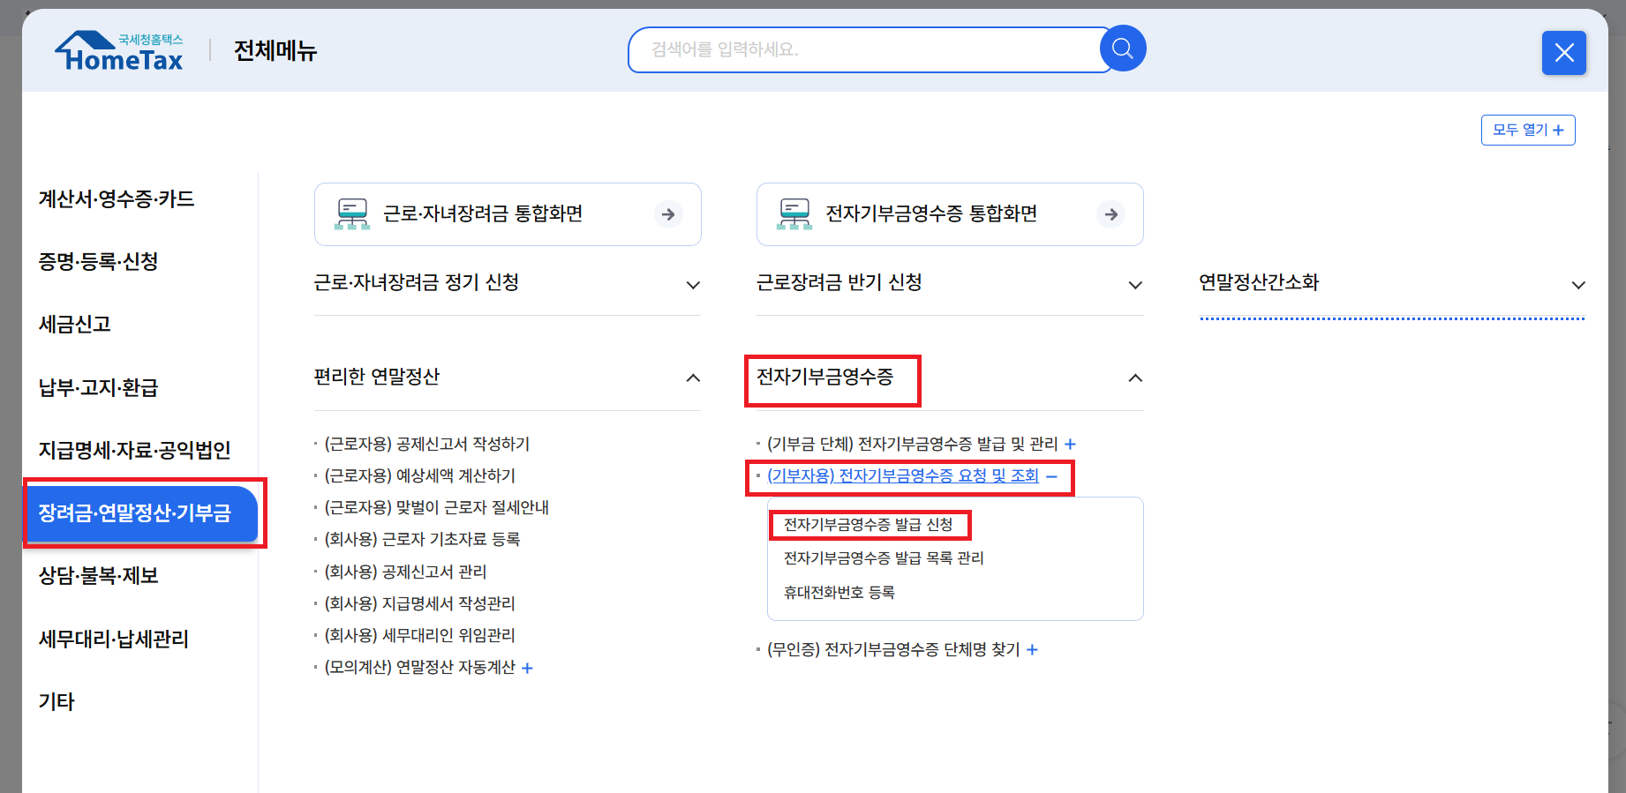Viewport: 1626px width, 793px height.
Task: Click (모의계산) 연말정산 자동계산 link
Action: click(419, 667)
